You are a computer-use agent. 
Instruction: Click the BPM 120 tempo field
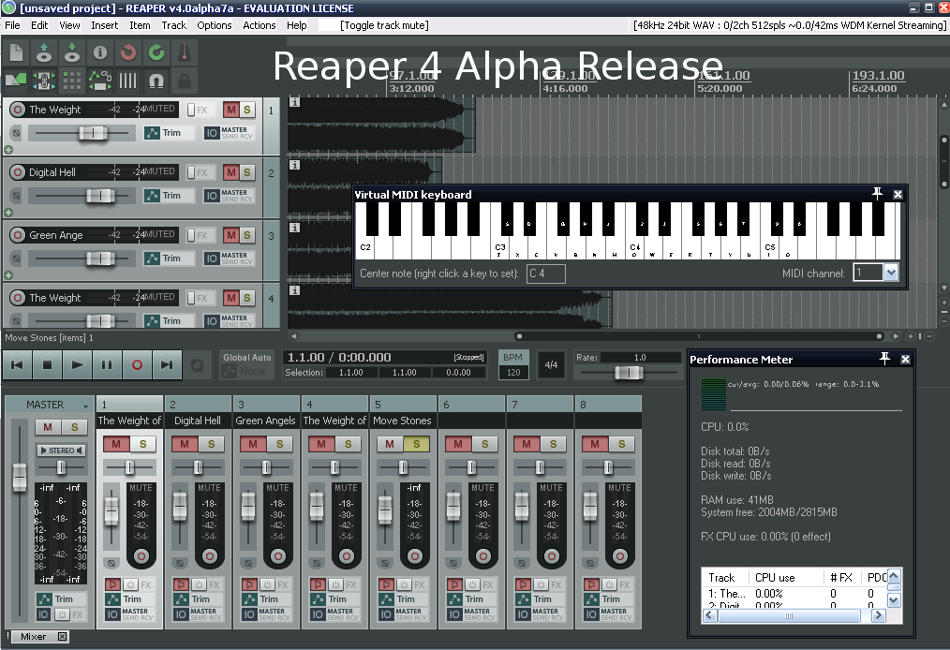513,373
